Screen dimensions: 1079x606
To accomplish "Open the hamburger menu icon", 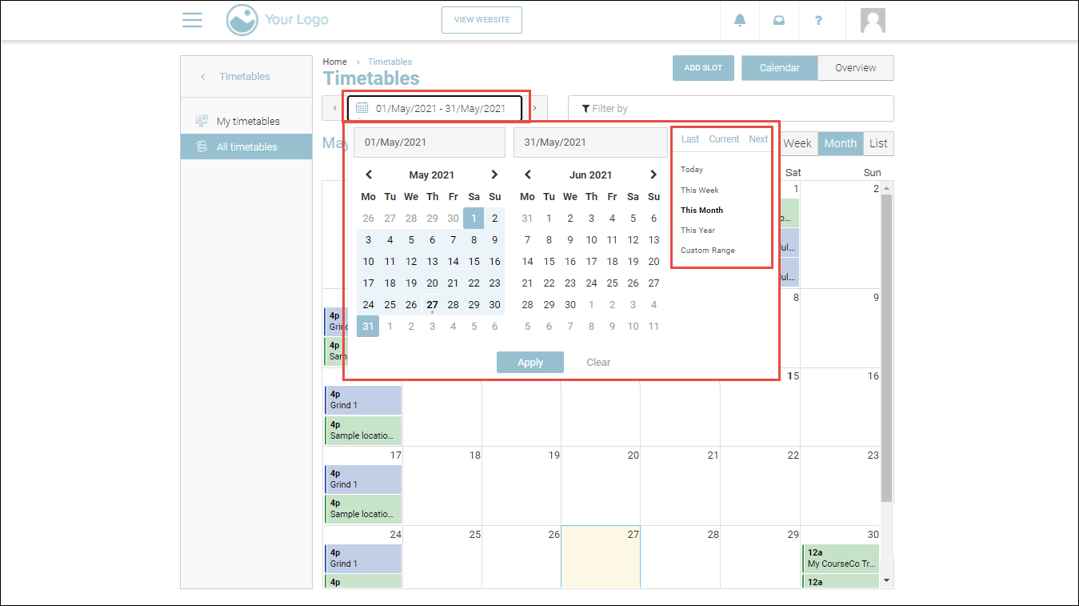I will tap(192, 20).
